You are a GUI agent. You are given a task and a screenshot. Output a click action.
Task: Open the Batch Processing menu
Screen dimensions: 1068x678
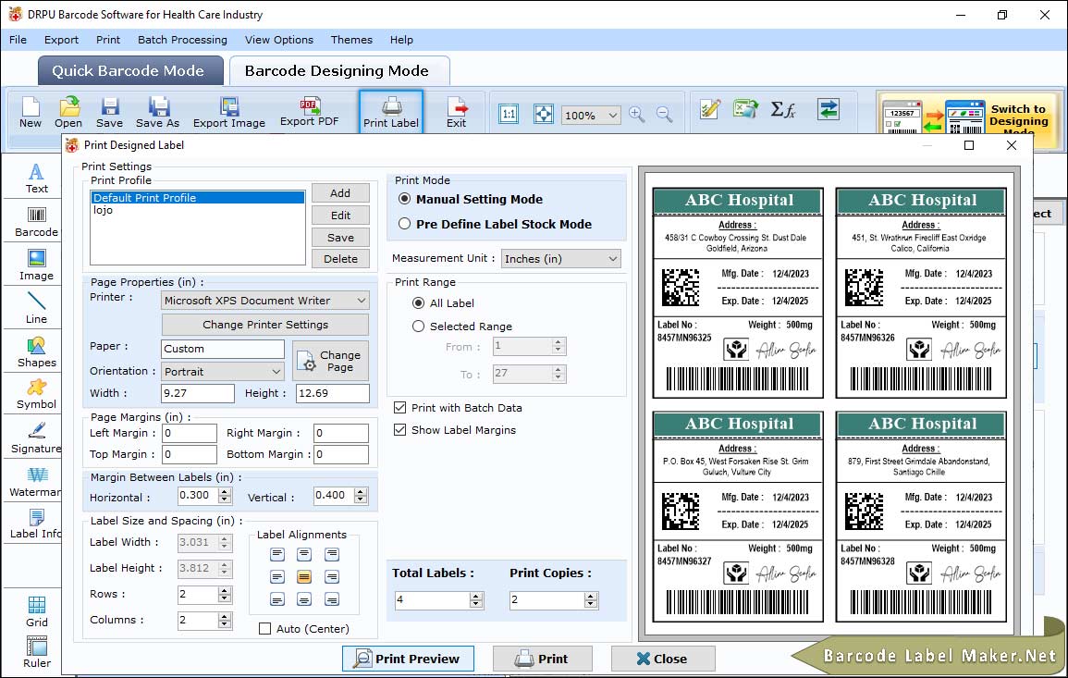pyautogui.click(x=182, y=40)
